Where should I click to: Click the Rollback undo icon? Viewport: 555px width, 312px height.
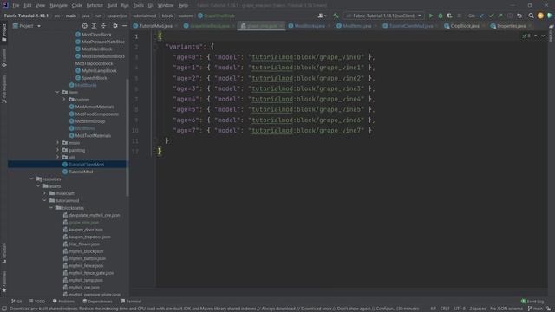point(519,16)
